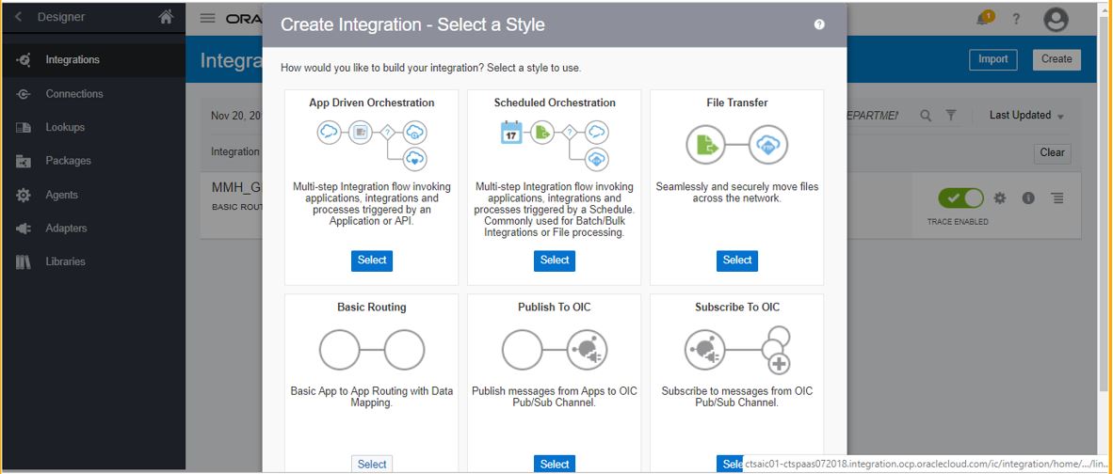Select Publish To OIC style

pyautogui.click(x=555, y=464)
